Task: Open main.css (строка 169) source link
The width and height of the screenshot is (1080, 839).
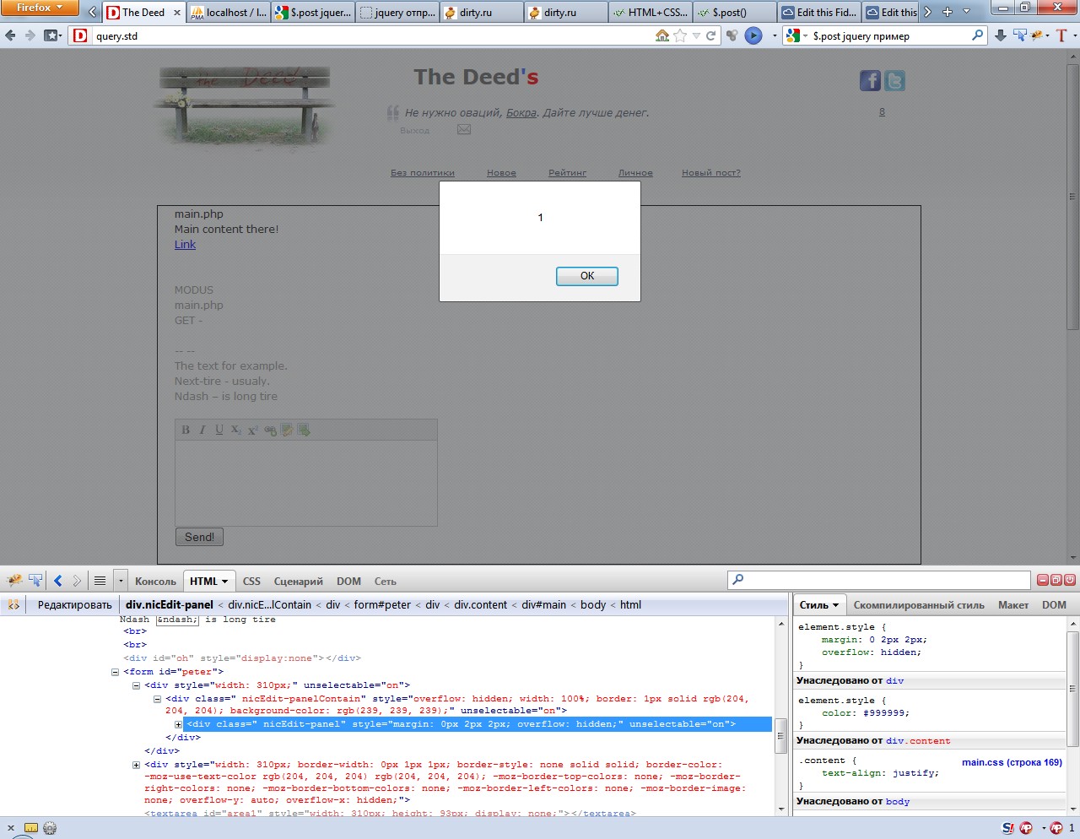Action: click(1012, 762)
